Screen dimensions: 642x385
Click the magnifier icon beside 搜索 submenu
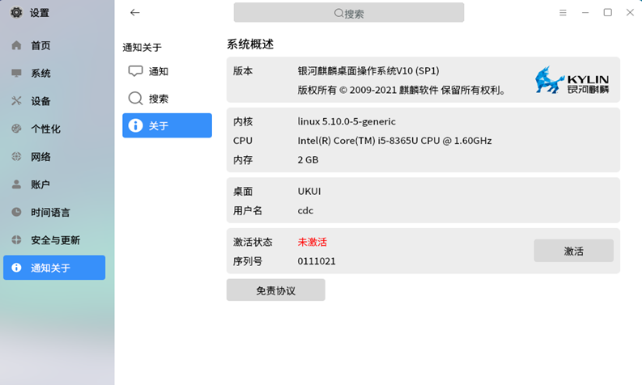click(135, 98)
